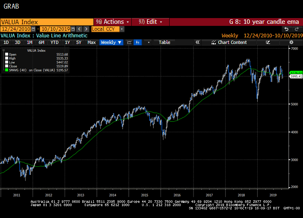This screenshot has width=303, height=218.
Task: Toggle the green SMAVG (40) swatch
Action: [7, 70]
